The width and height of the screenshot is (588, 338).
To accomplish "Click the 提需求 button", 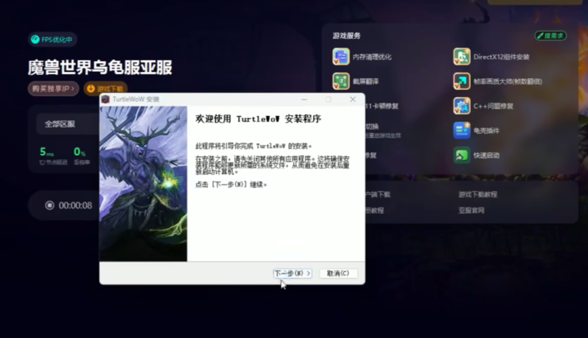I will click(x=551, y=36).
